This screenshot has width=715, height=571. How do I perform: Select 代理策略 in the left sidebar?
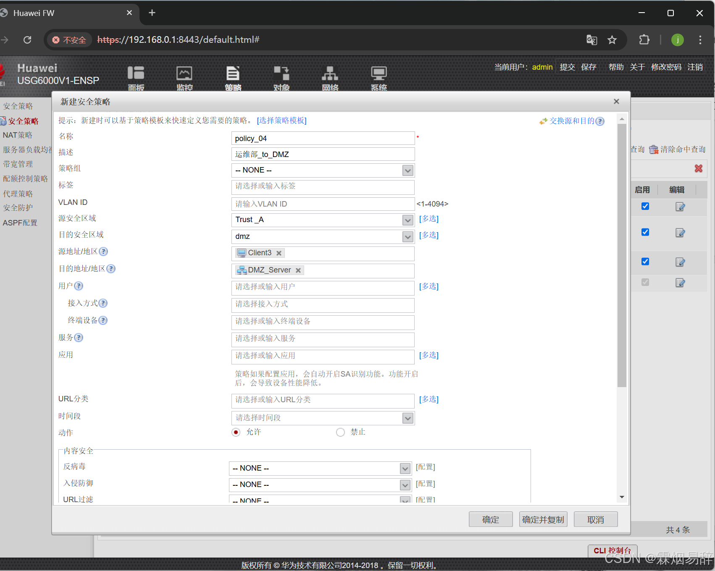coord(18,194)
